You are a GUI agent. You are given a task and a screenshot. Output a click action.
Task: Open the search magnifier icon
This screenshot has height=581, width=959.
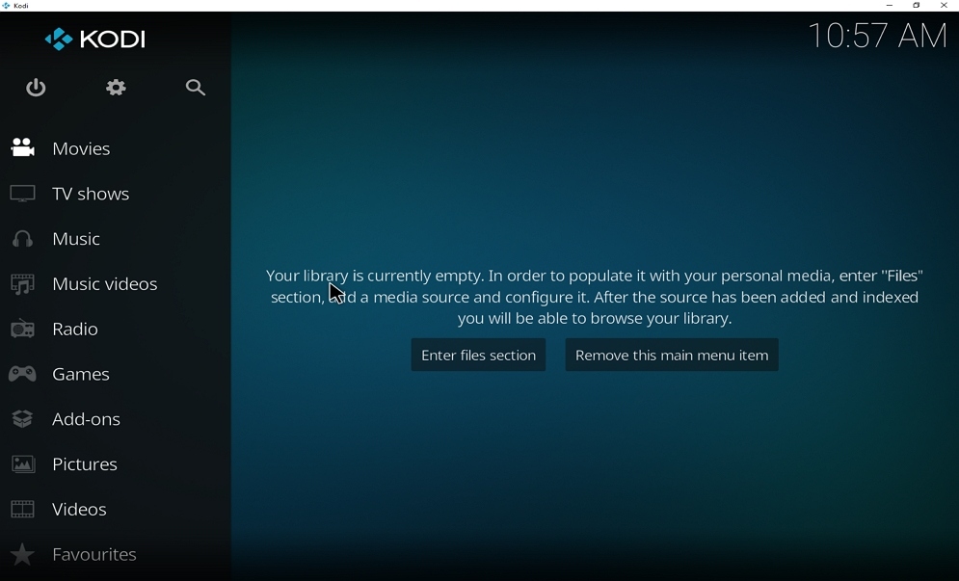[x=195, y=88]
